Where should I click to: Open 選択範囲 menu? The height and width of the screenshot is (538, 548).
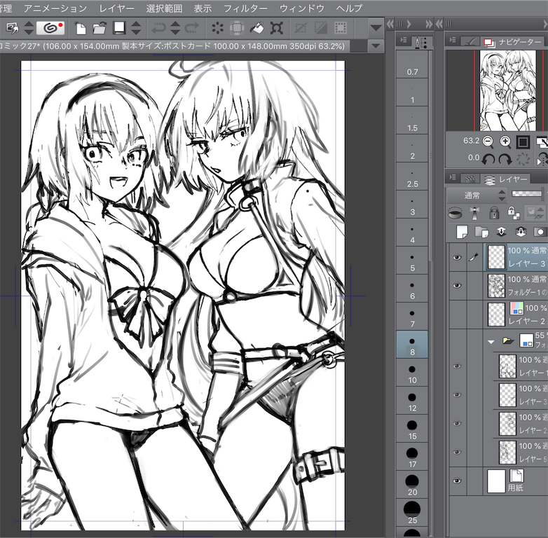click(164, 8)
